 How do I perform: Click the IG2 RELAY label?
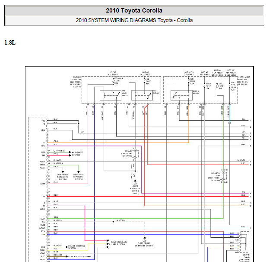click(x=156, y=92)
